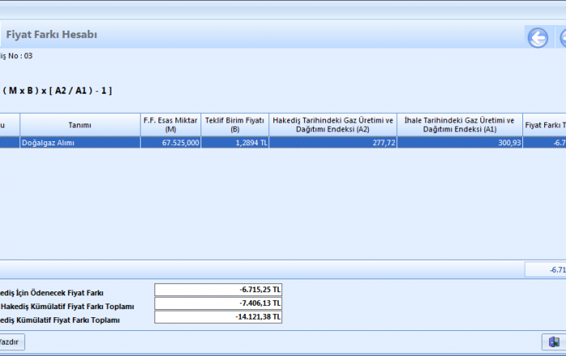
Task: Click the grid footer total cell
Action: coord(546,270)
